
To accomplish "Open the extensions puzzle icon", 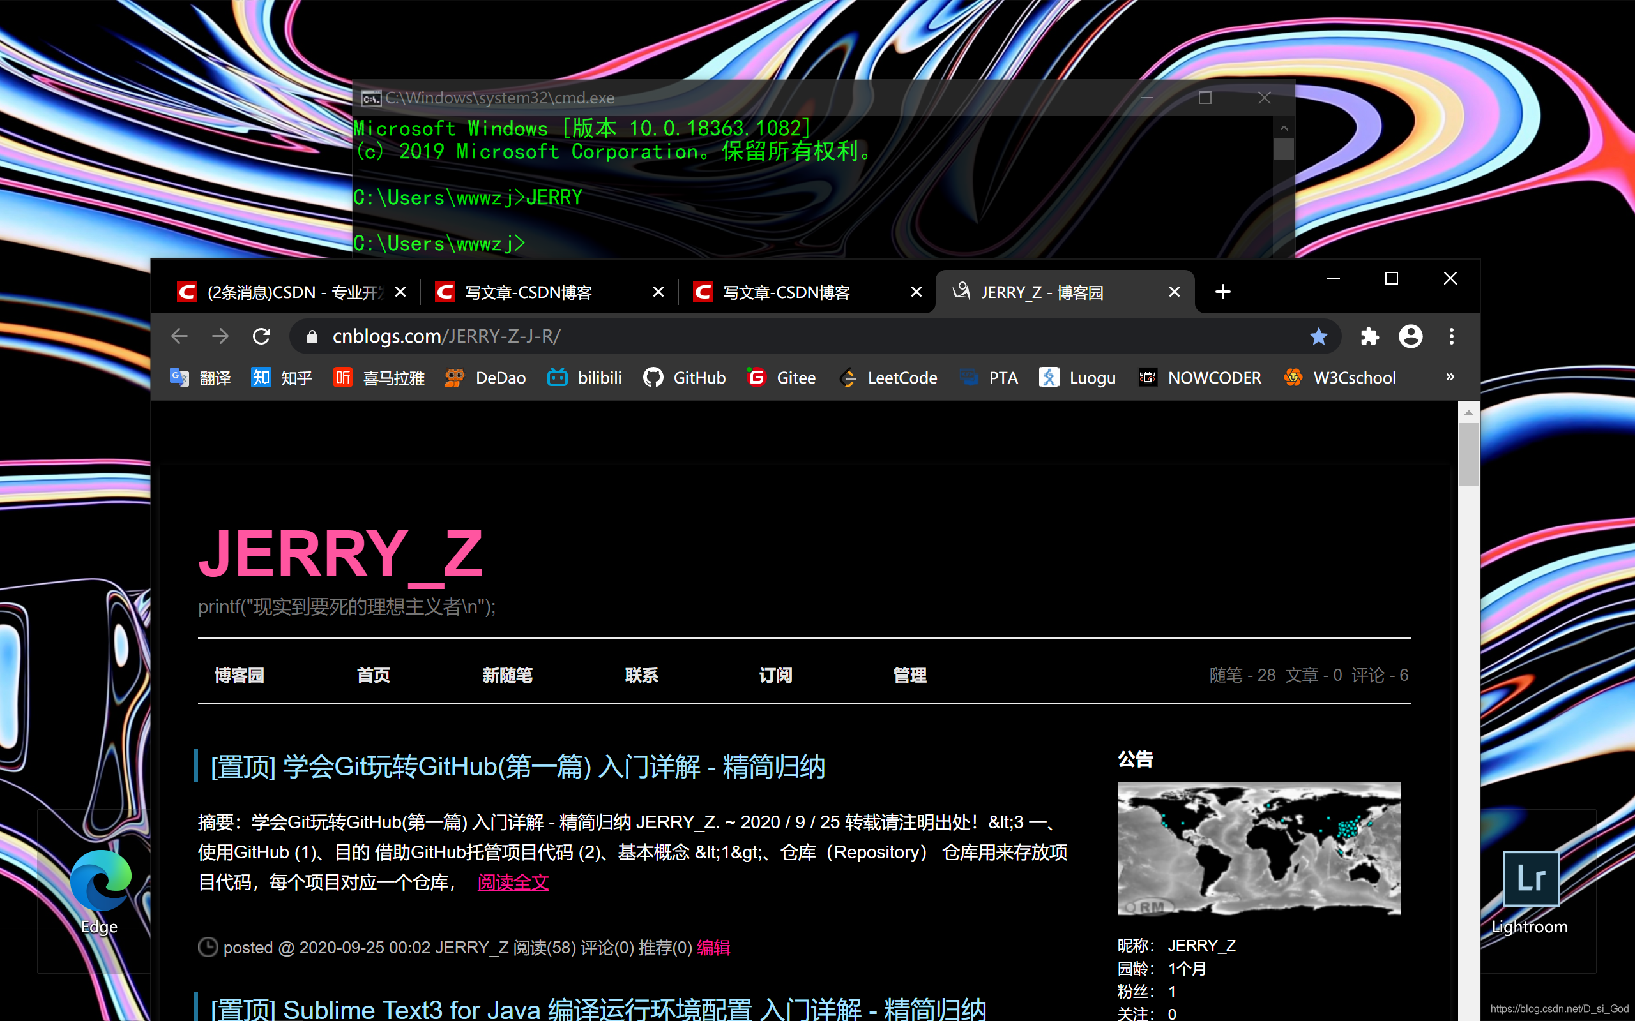I will point(1369,336).
